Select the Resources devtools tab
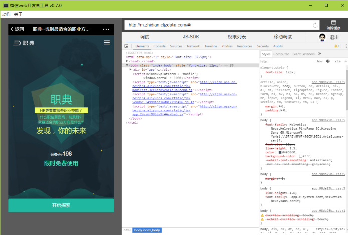This screenshot has width=348, height=235. (x=245, y=46)
